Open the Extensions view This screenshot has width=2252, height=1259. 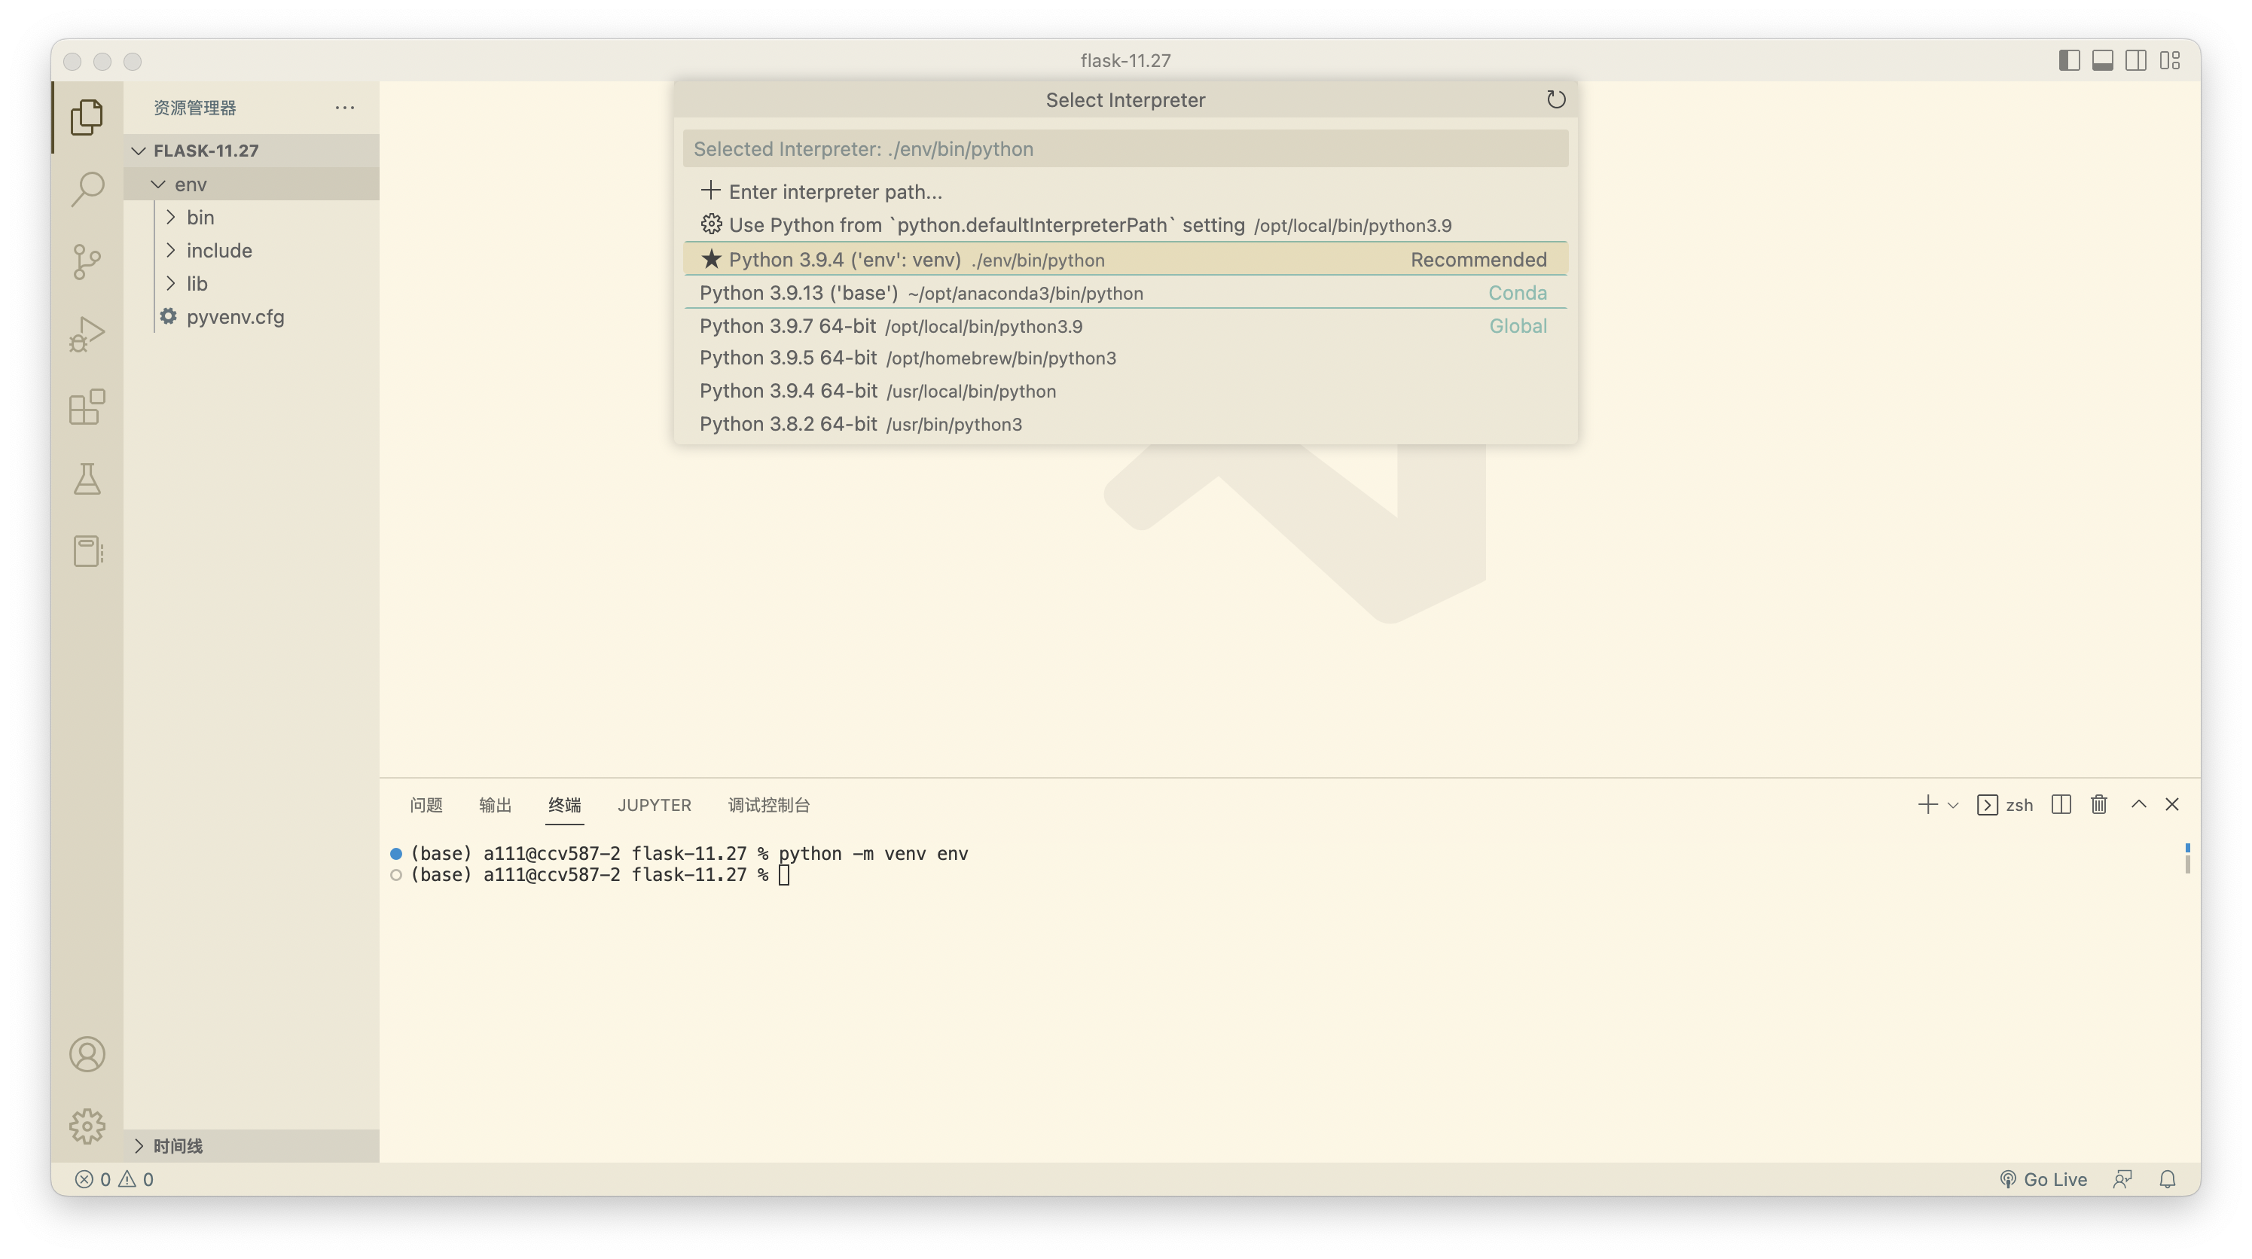click(87, 407)
